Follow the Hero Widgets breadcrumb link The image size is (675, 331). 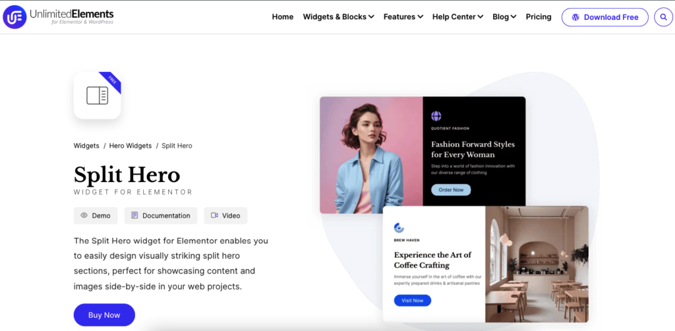(x=131, y=146)
